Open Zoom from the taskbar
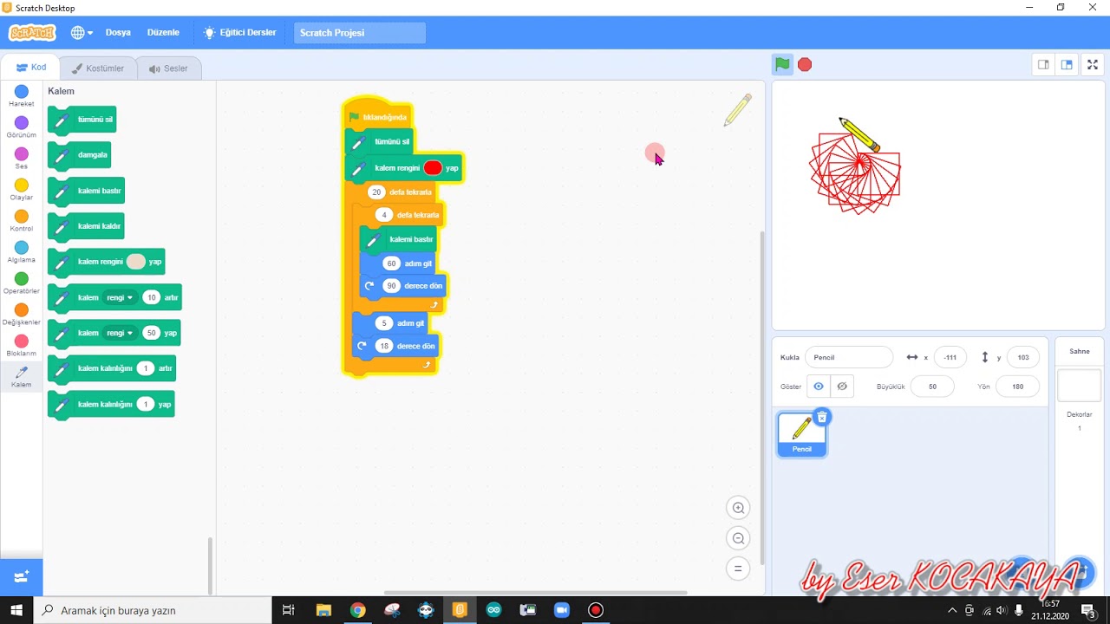 pos(561,610)
